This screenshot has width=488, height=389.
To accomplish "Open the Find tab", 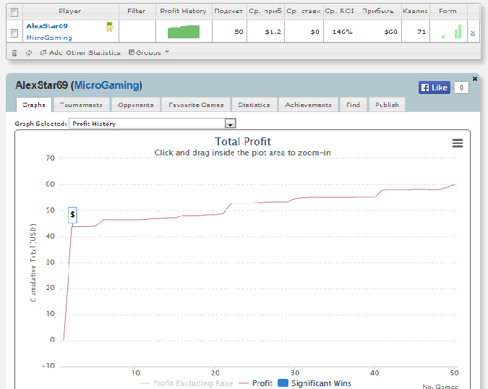I will [x=354, y=105].
